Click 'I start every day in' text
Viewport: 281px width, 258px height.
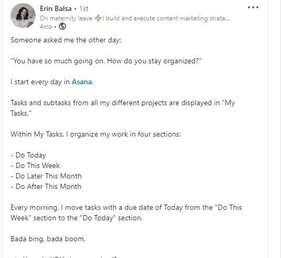point(40,82)
